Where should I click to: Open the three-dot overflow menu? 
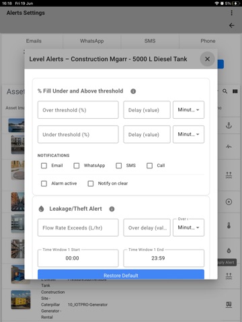pyautogui.click(x=231, y=13)
